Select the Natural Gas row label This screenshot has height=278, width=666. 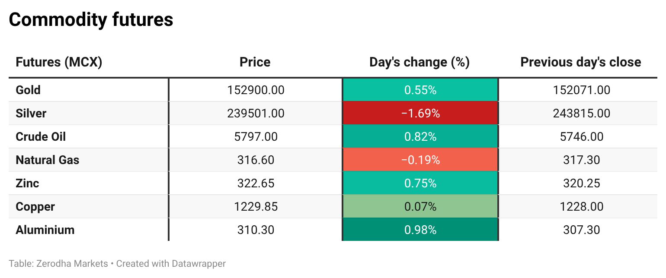(x=48, y=160)
